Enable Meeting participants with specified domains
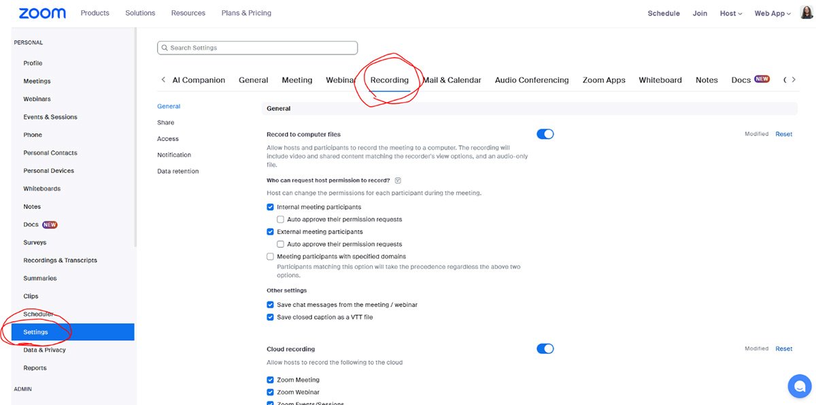816x405 pixels. click(271, 257)
